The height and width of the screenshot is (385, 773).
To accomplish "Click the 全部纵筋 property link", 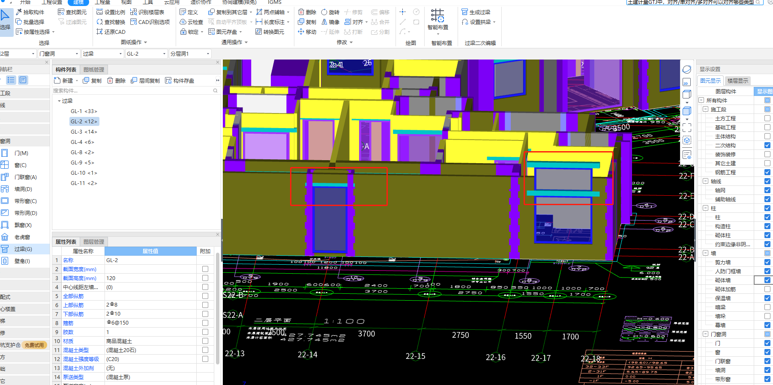I will pyautogui.click(x=73, y=296).
